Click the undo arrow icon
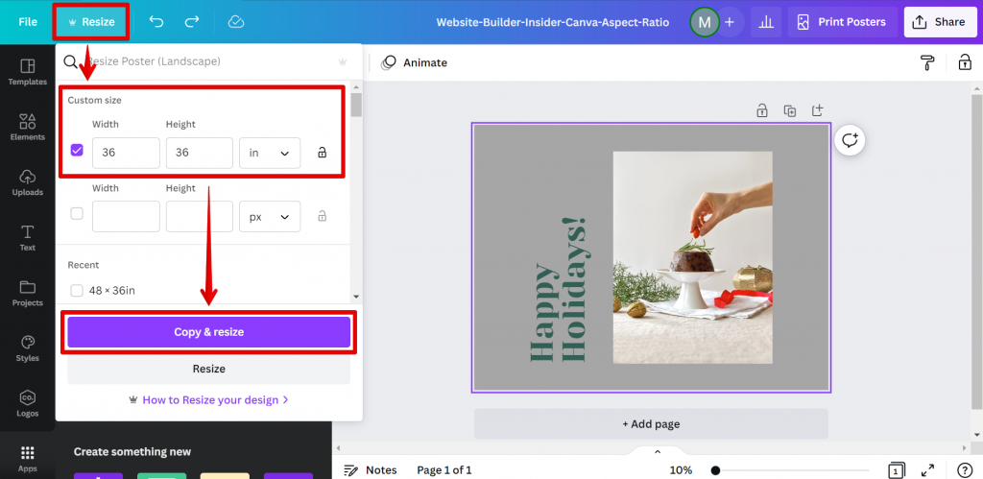Screen dimensions: 983x479 click(156, 22)
